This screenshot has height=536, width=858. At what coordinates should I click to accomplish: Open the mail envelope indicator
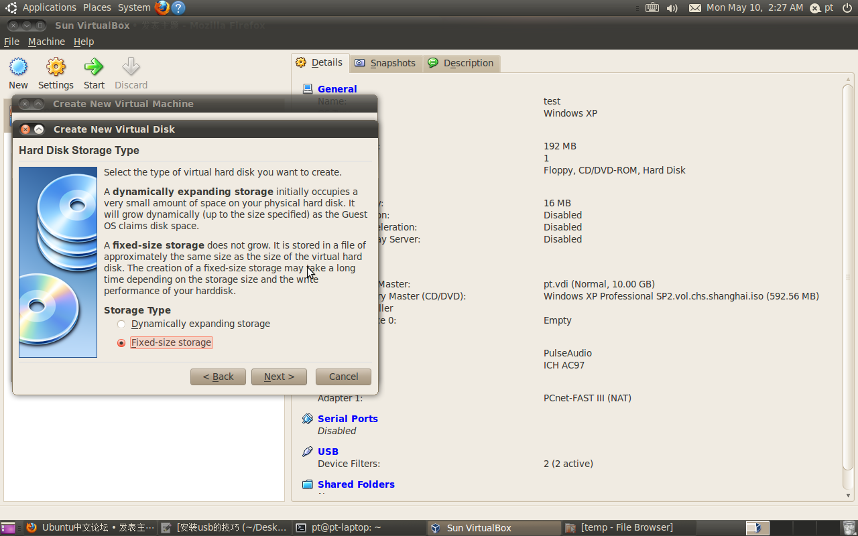[x=695, y=8]
